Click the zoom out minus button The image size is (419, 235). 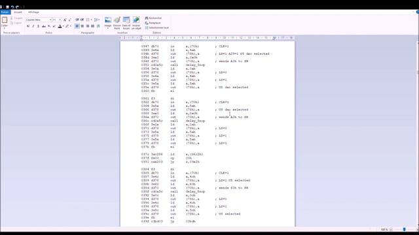pyautogui.click(x=391, y=229)
